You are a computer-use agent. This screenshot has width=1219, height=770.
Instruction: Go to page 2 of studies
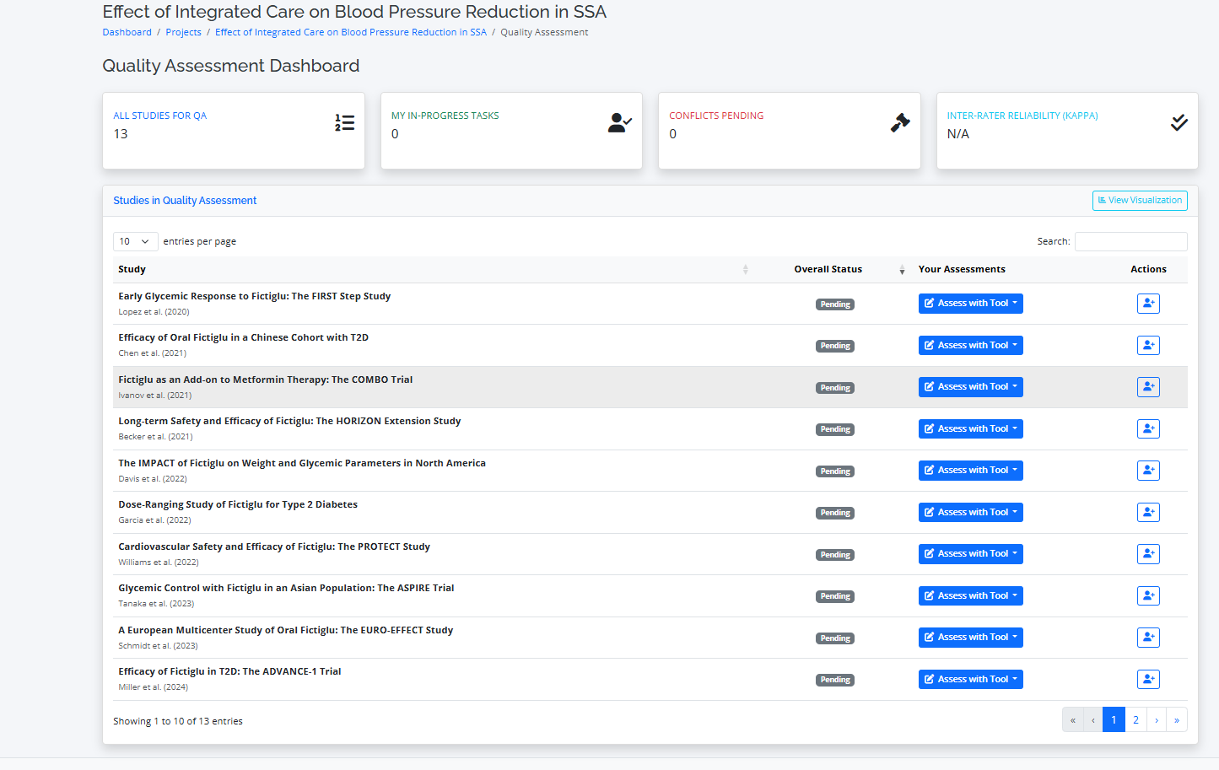1135,720
